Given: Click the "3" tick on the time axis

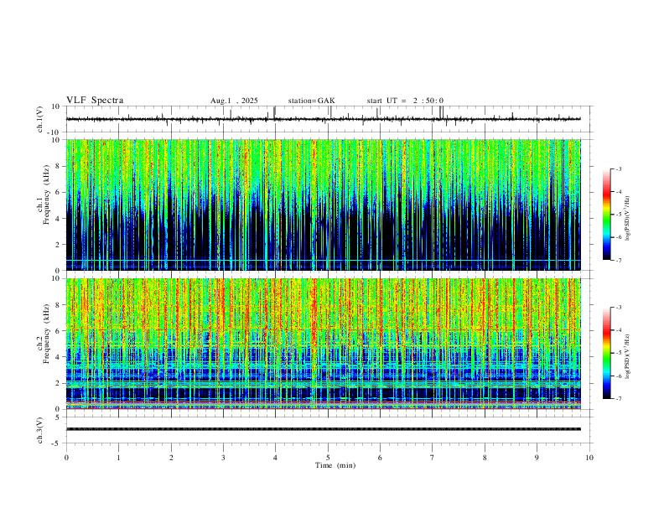Looking at the screenshot, I should [223, 458].
